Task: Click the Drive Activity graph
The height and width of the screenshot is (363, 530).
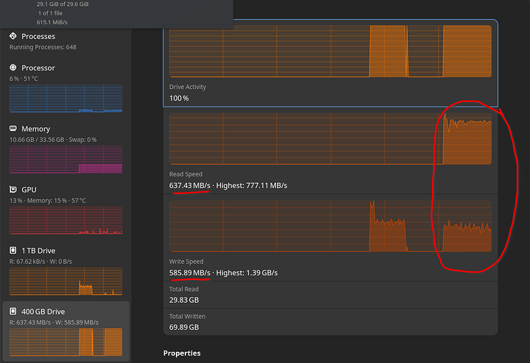Action: pyautogui.click(x=330, y=51)
